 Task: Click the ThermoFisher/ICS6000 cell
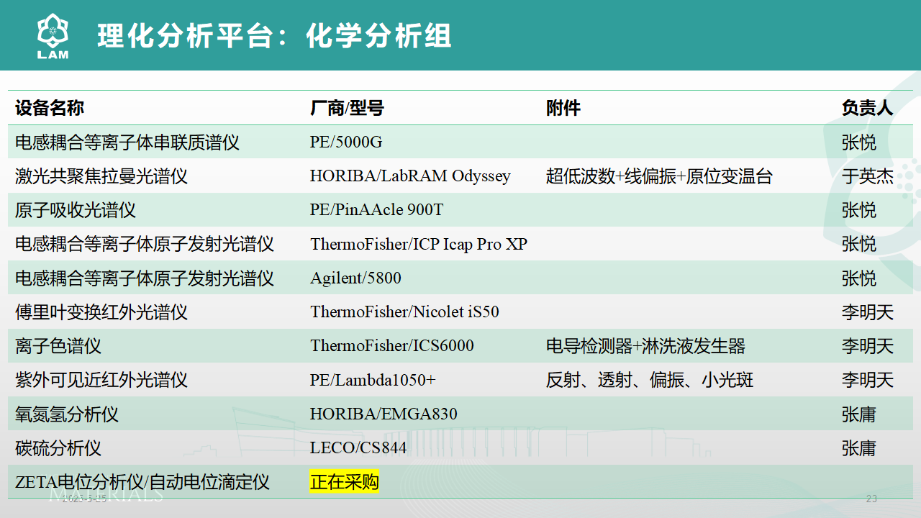pyautogui.click(x=392, y=346)
